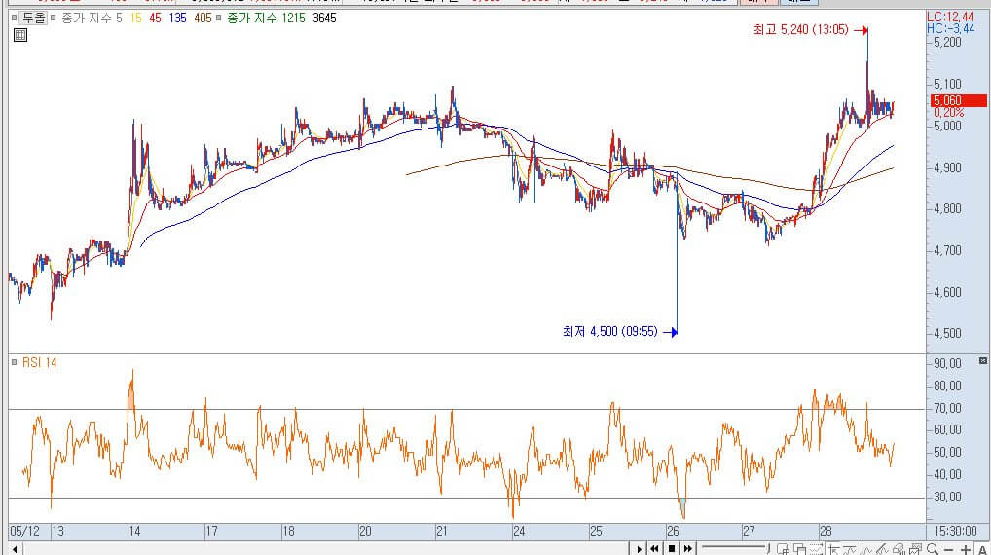The height and width of the screenshot is (555, 991).
Task: Click the small icon at the RSI panel's upper-right corner
Action: point(983,361)
